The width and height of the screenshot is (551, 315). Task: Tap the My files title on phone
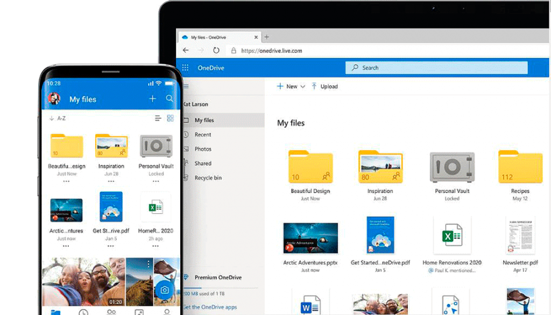tap(83, 100)
